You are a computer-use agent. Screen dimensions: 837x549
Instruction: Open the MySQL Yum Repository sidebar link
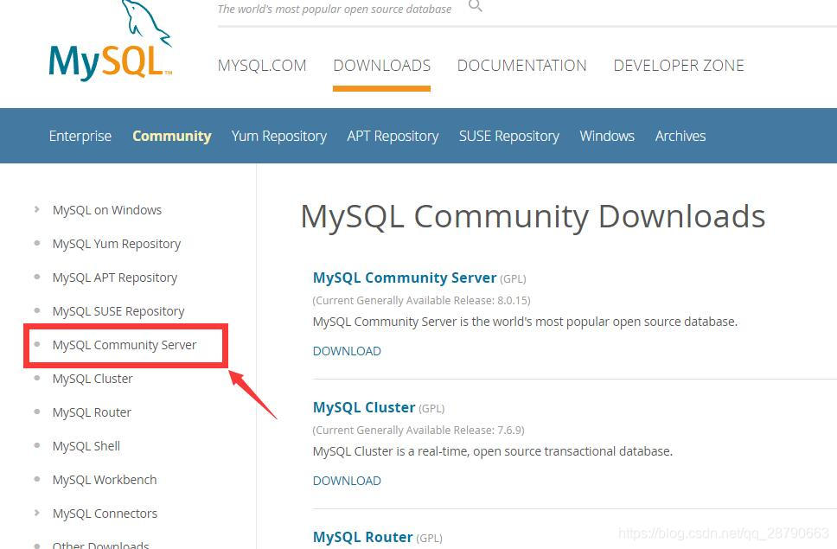tap(117, 244)
